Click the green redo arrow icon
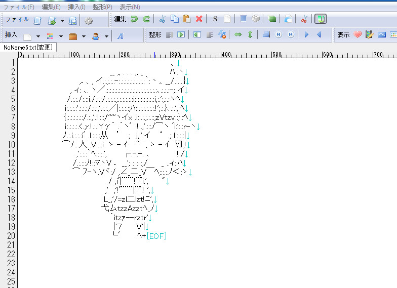Viewport: 397px width, 288px height. pos(146,20)
